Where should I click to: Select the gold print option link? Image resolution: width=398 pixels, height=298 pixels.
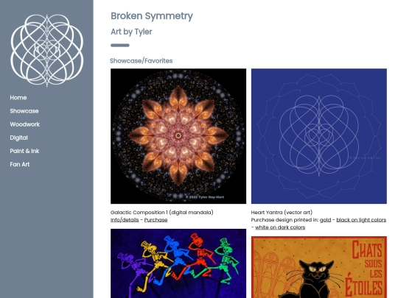point(325,220)
